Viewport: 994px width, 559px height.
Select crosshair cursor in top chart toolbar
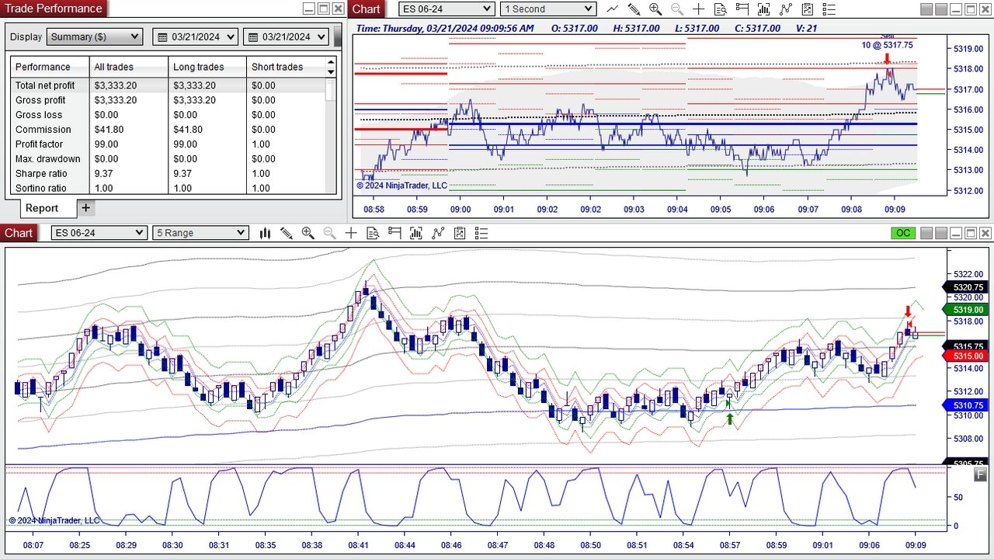click(698, 9)
